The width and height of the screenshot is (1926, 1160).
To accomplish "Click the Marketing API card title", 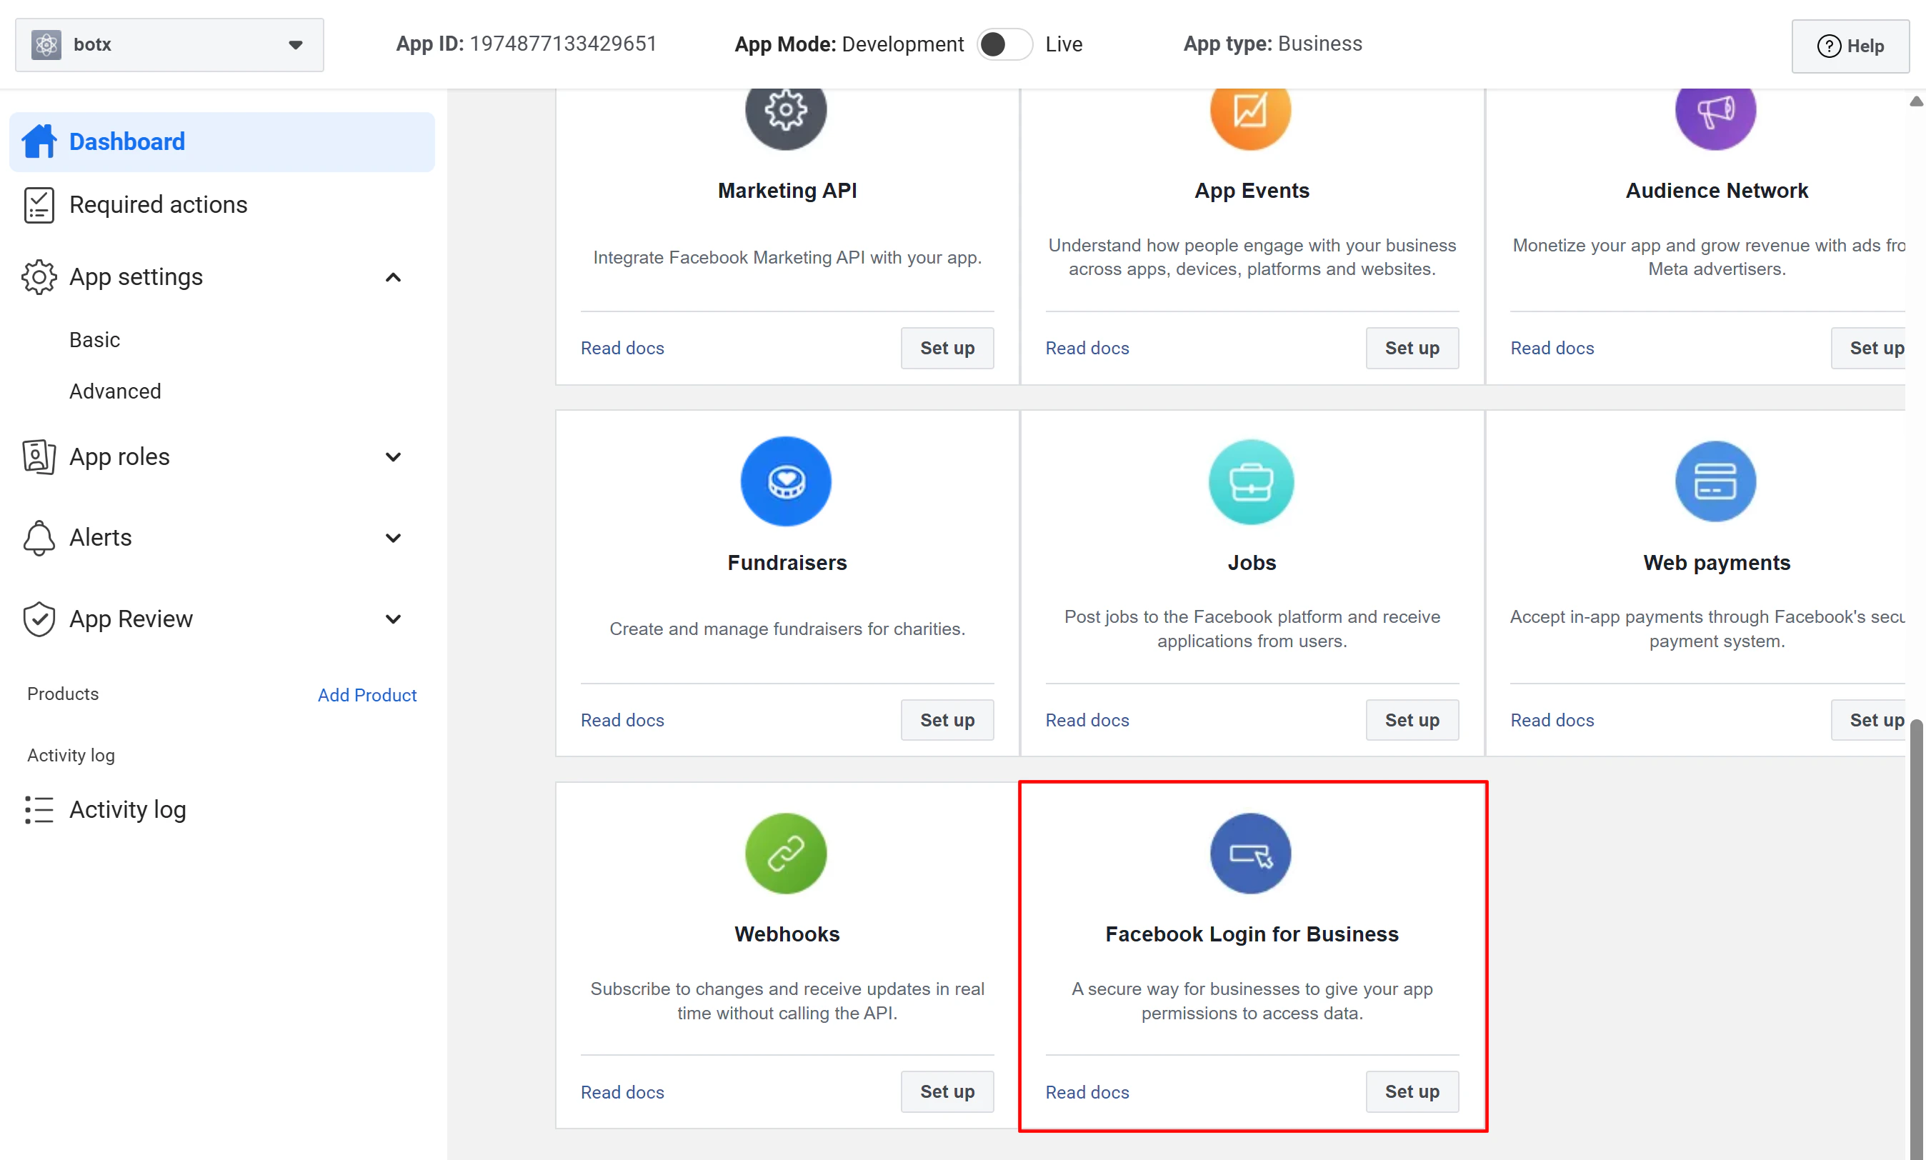I will pos(787,191).
